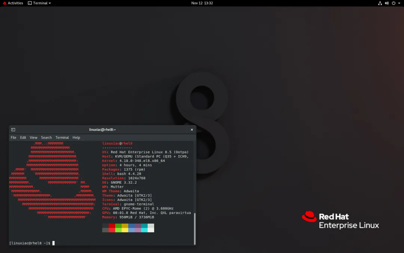
Task: Open the Terminal app menu in top bar
Action: coord(39,3)
